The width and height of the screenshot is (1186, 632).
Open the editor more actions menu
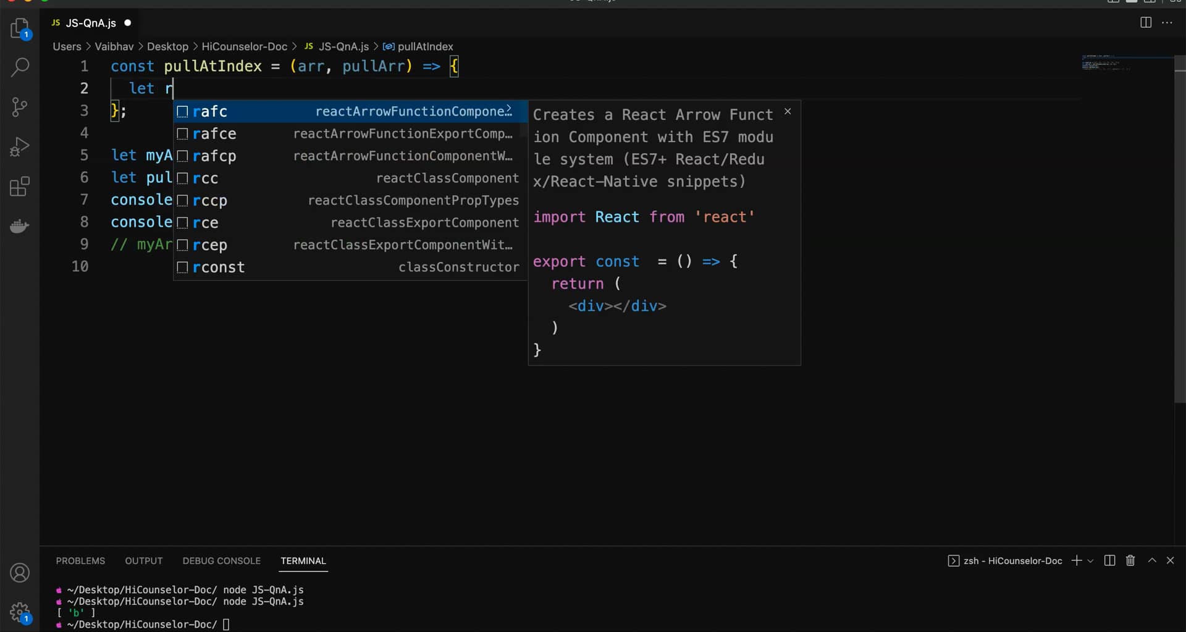(x=1167, y=22)
